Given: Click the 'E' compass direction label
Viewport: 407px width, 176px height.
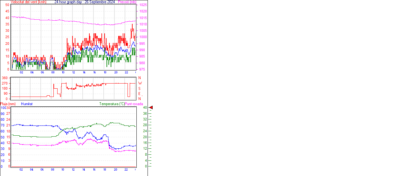Looking at the screenshot, I should 140,94.
